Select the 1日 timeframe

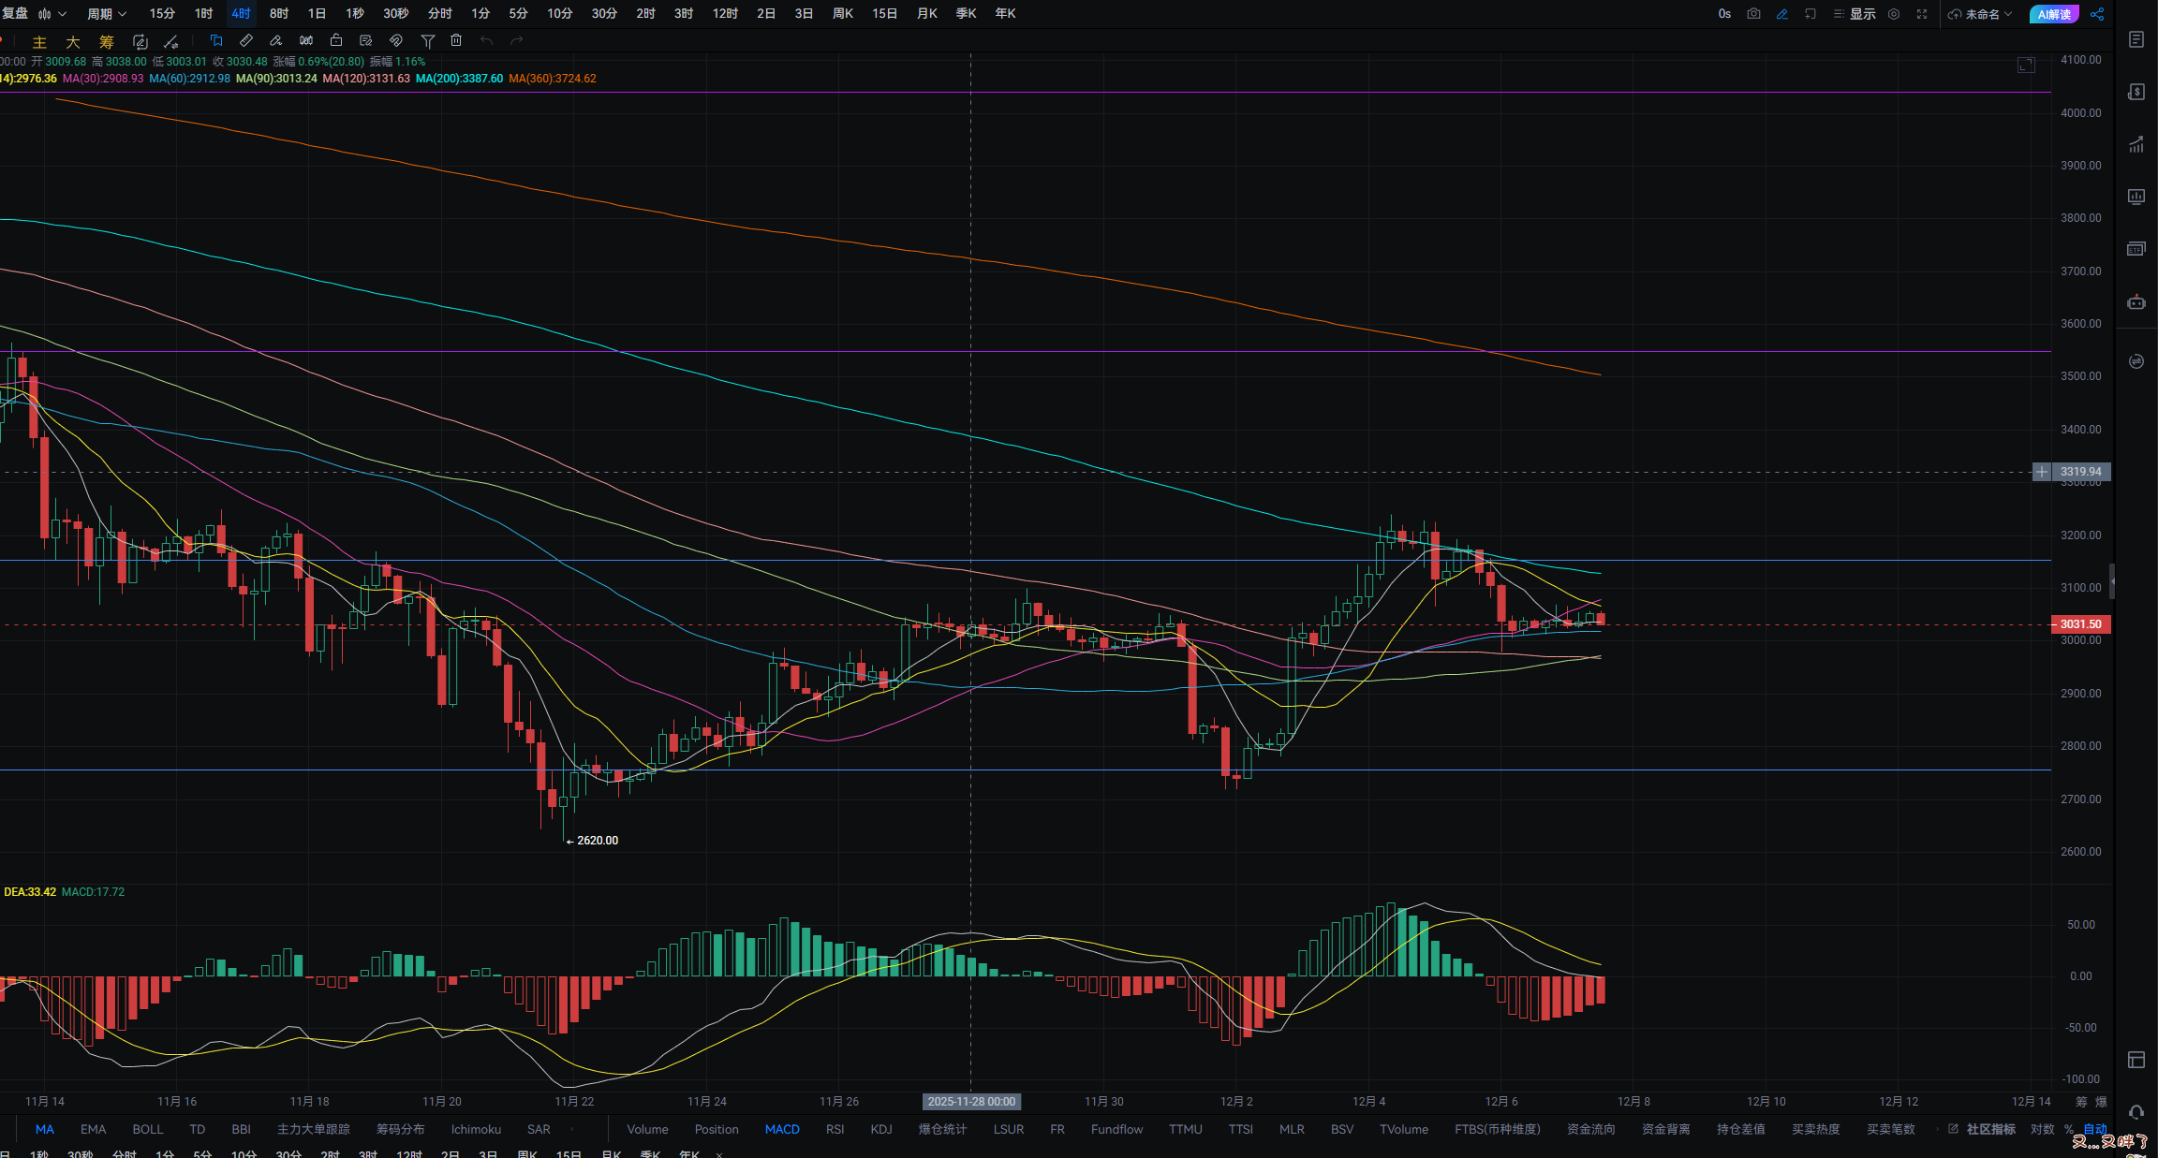pyautogui.click(x=317, y=14)
